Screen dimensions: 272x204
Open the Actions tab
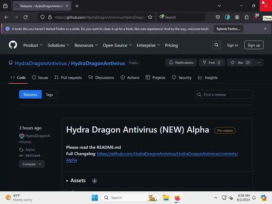click(130, 78)
